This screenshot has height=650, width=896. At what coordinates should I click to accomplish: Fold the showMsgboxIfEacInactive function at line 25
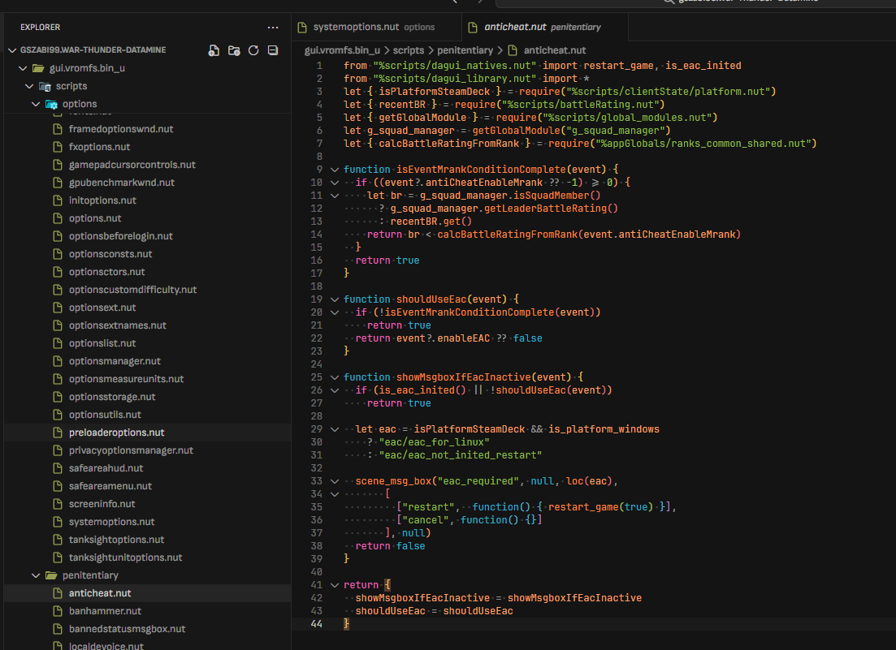click(x=335, y=377)
